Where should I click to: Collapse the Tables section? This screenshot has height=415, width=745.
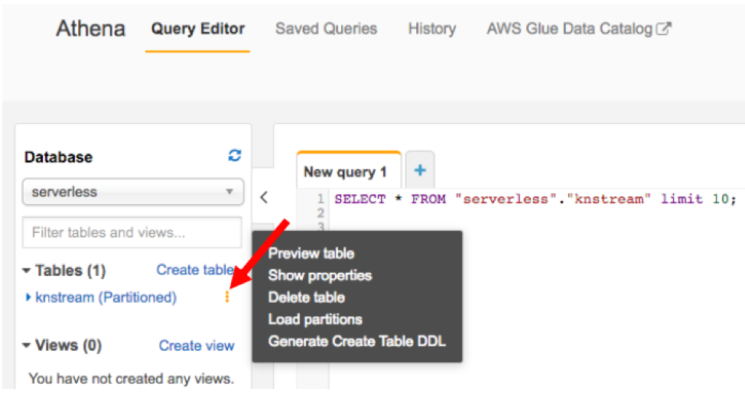click(28, 271)
